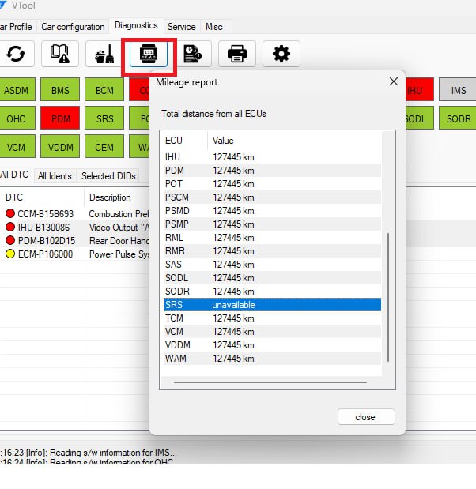The image size is (476, 489).
Task: Open the All Idents tab
Action: [x=55, y=176]
